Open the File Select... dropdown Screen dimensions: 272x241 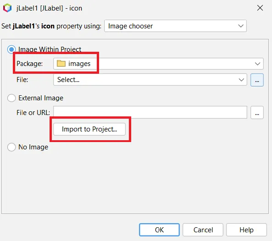[x=150, y=80]
